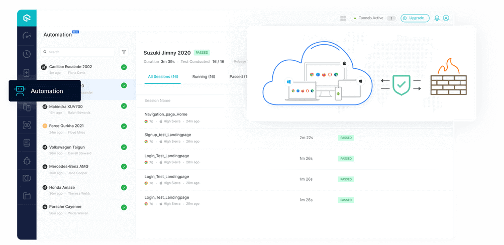Viewport: 504px width, 245px height.
Task: Click the Upgrade button
Action: (x=415, y=18)
